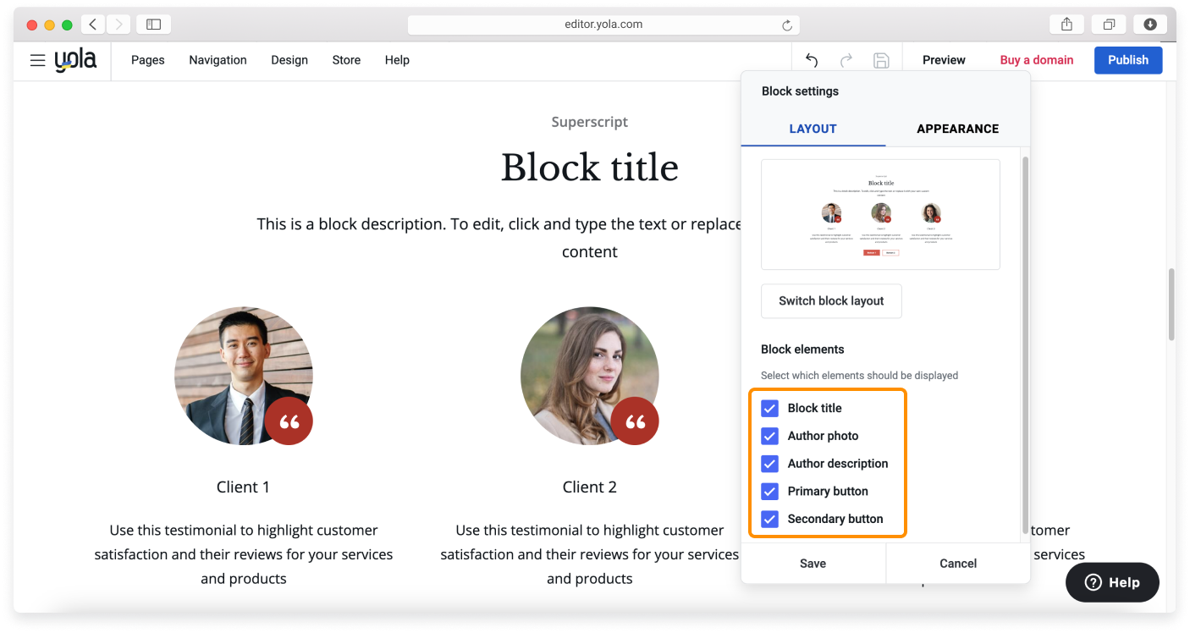
Task: Click the block layout preview thumbnail
Action: click(880, 214)
